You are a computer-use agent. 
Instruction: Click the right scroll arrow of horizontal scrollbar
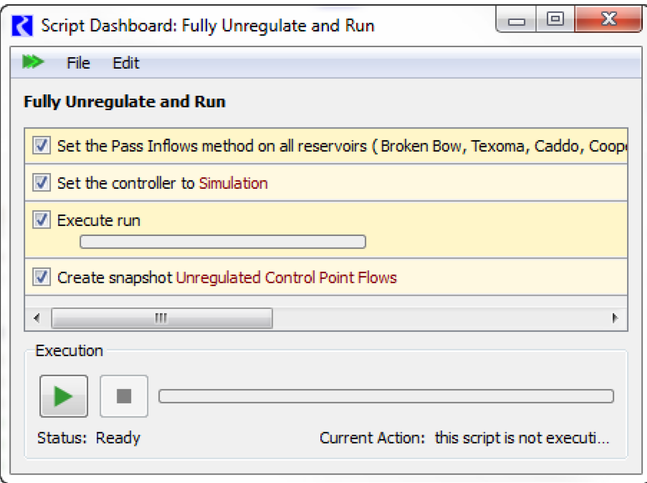click(615, 318)
